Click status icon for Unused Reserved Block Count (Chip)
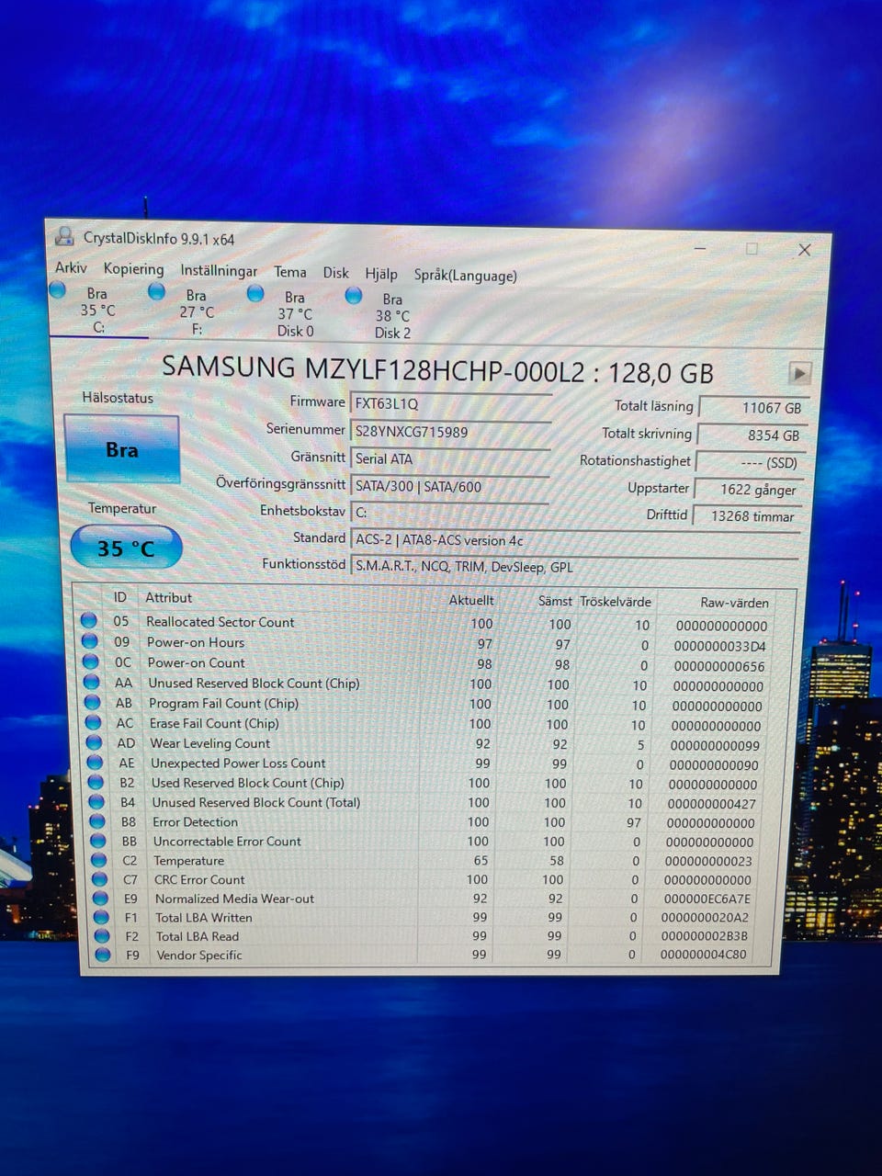Image resolution: width=882 pixels, height=1176 pixels. (92, 683)
